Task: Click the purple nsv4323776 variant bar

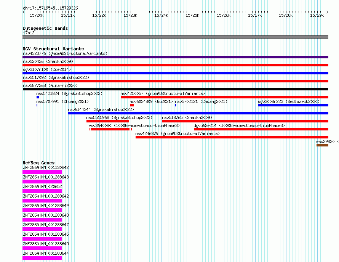Action: coord(175,57)
